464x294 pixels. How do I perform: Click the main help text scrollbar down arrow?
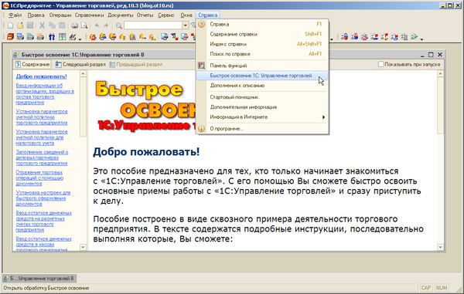pyautogui.click(x=440, y=247)
